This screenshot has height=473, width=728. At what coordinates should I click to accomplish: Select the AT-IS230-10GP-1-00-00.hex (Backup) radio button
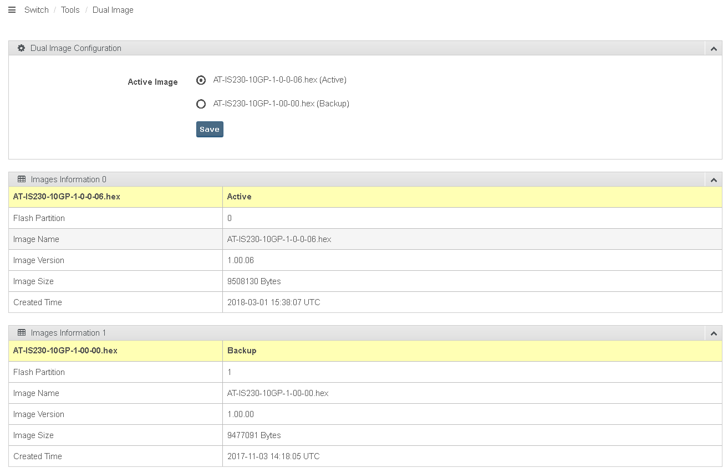tap(201, 104)
